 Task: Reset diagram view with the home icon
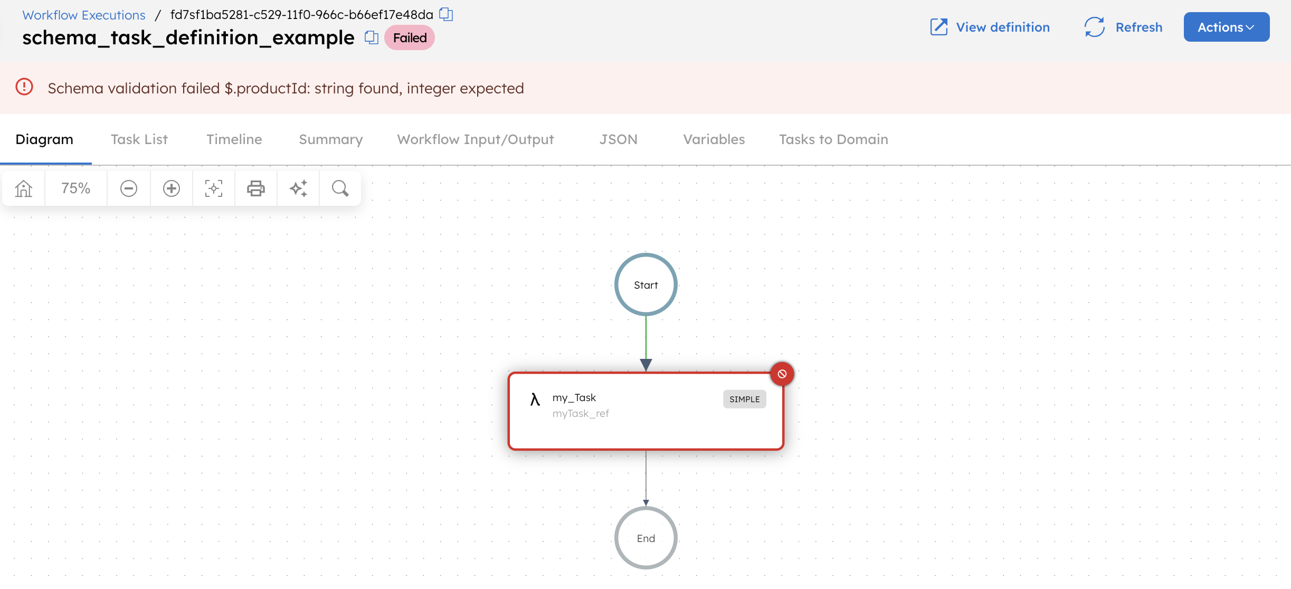click(x=23, y=188)
